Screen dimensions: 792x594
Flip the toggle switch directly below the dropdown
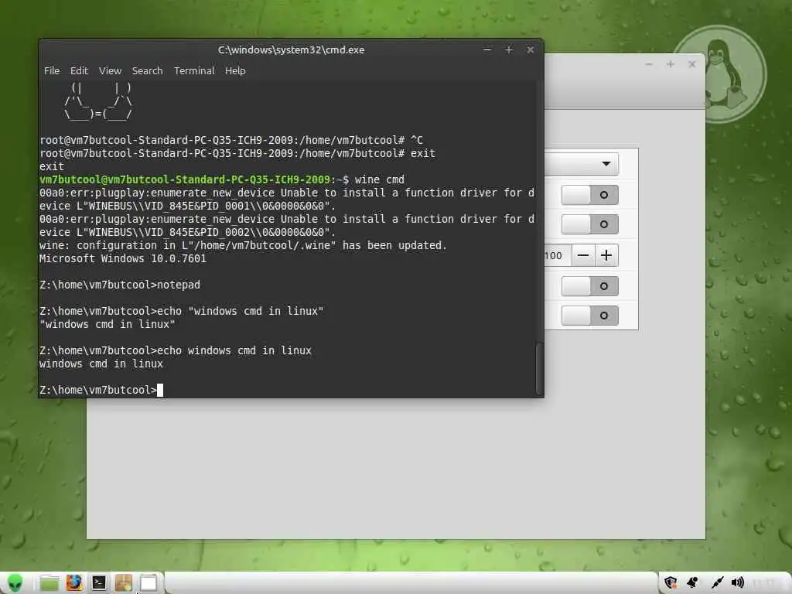(590, 195)
